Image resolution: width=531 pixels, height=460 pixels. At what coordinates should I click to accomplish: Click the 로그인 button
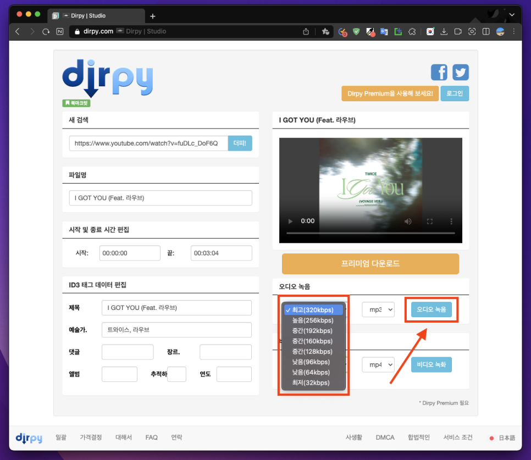coord(455,93)
